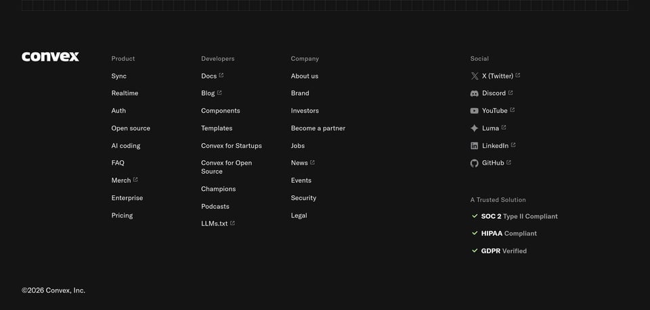Click the Luma sparkle icon

(x=475, y=128)
